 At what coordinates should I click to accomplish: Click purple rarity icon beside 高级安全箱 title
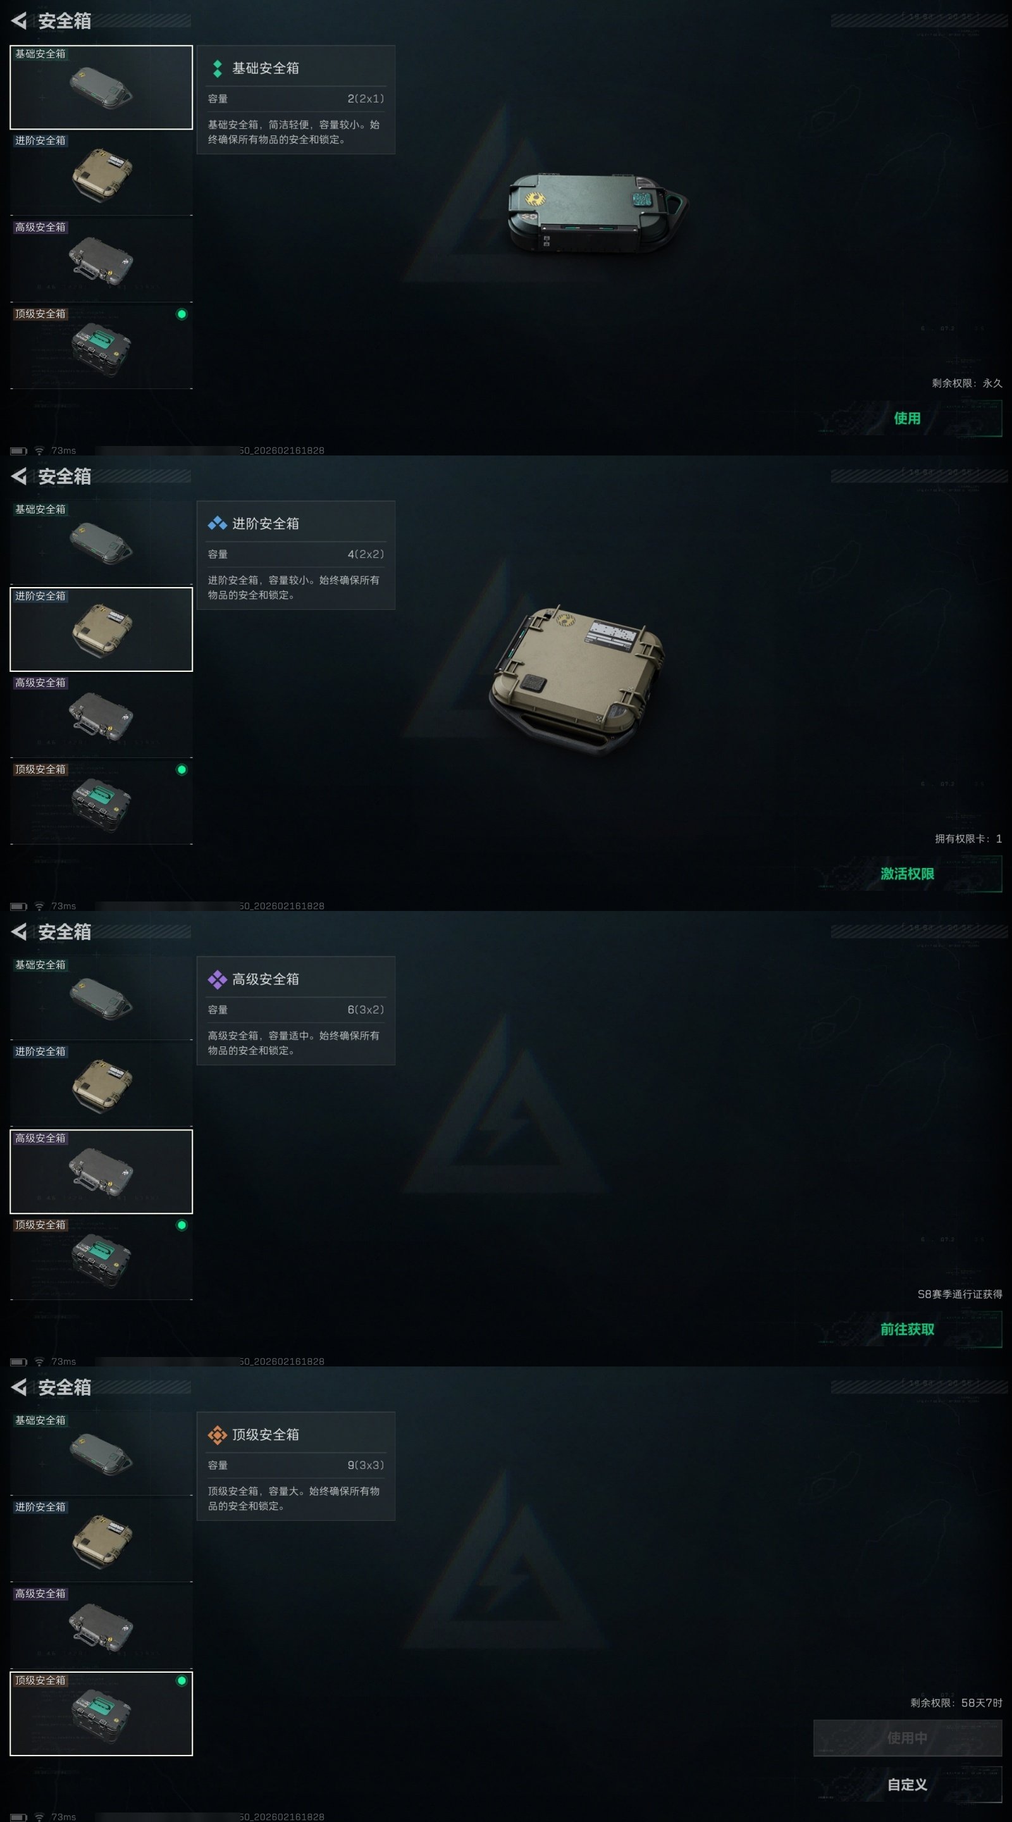coord(217,979)
